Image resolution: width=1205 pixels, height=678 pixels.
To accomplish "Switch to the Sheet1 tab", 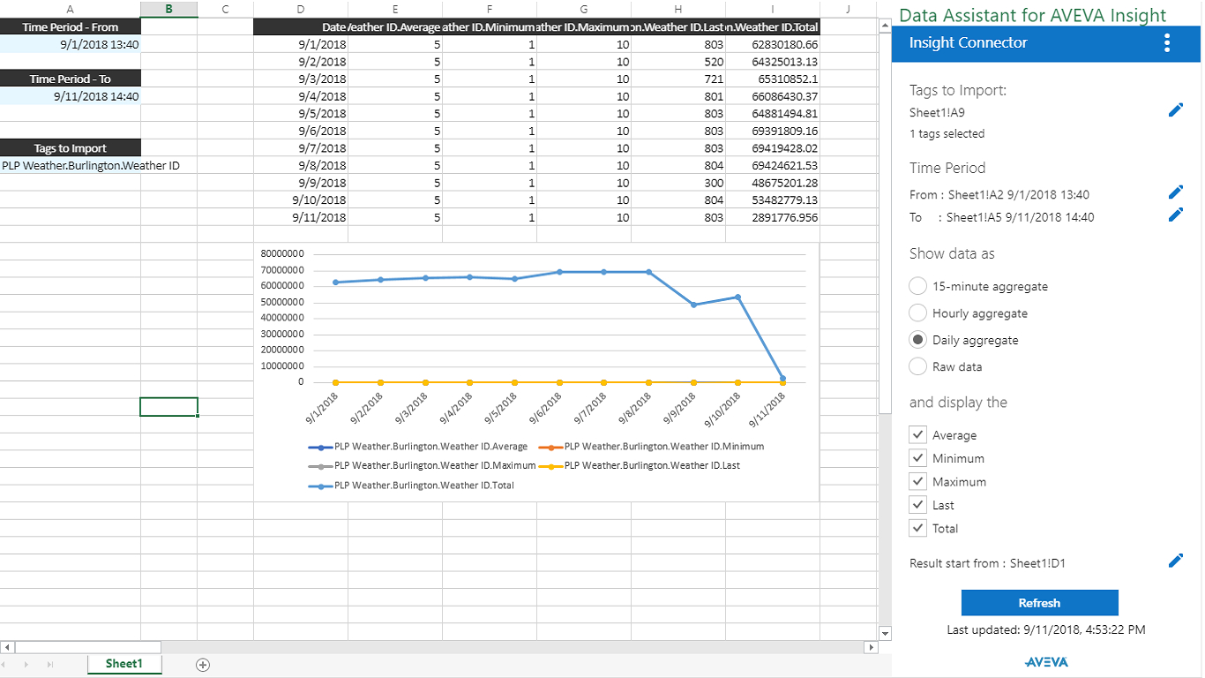I will 123,664.
